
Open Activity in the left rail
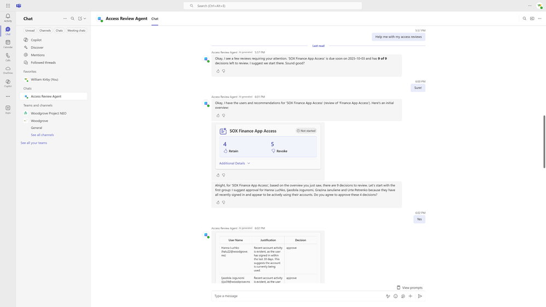click(x=8, y=17)
